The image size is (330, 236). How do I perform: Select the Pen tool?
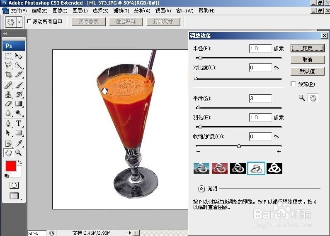8,123
